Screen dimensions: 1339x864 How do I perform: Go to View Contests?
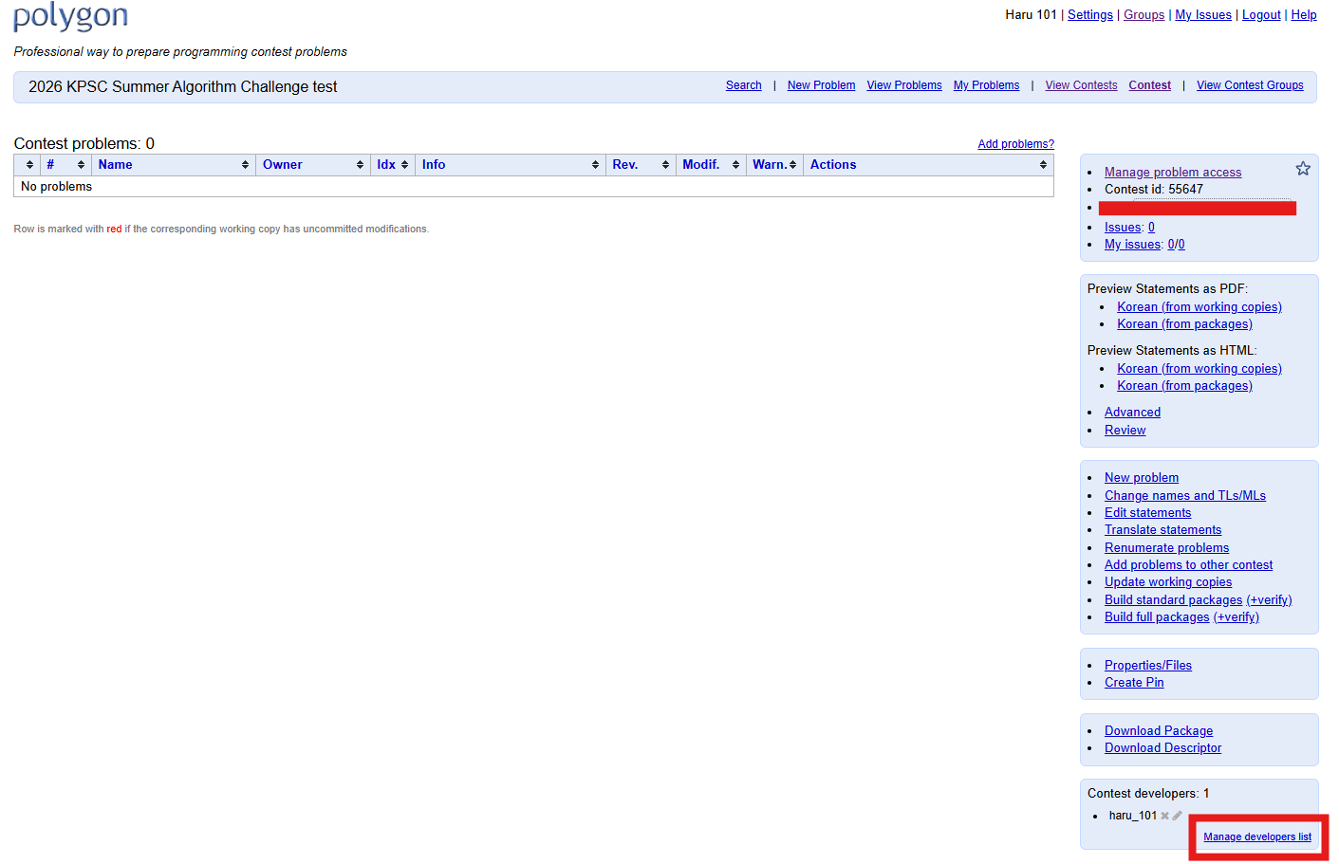click(x=1081, y=85)
